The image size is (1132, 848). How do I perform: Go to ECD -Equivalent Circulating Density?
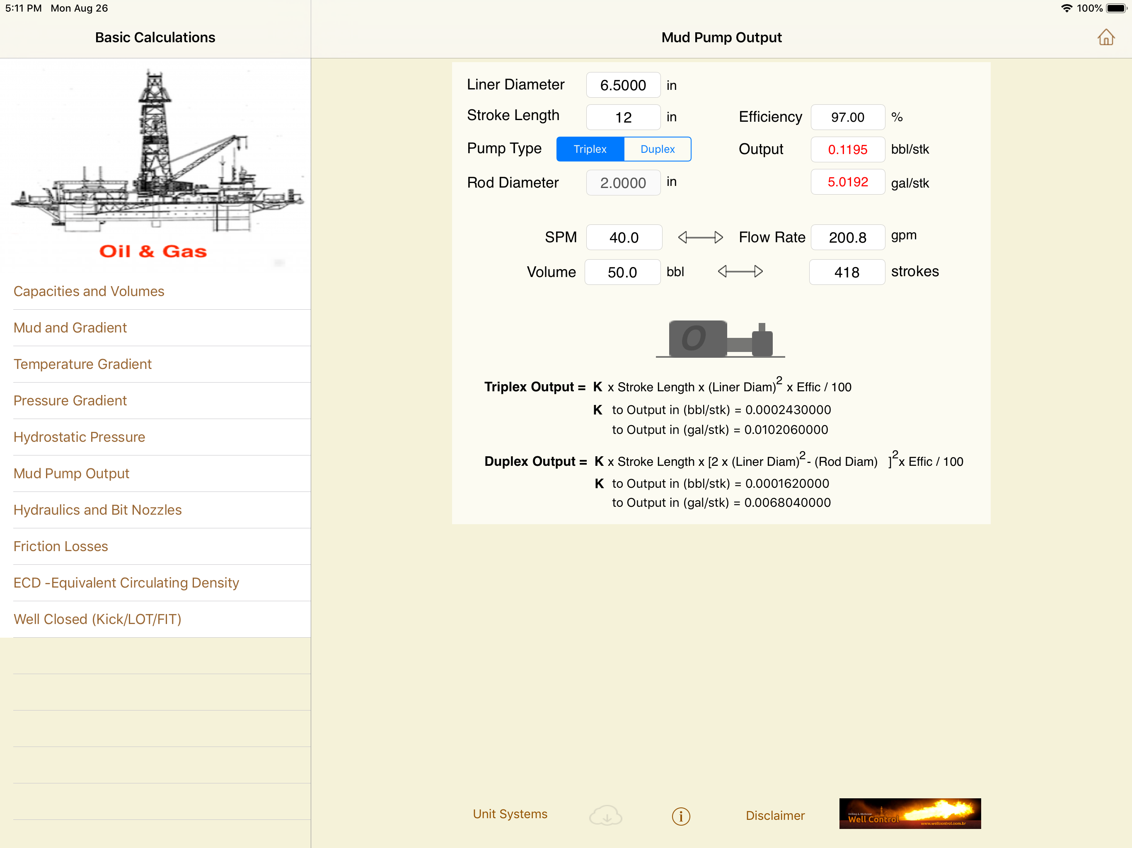click(126, 583)
